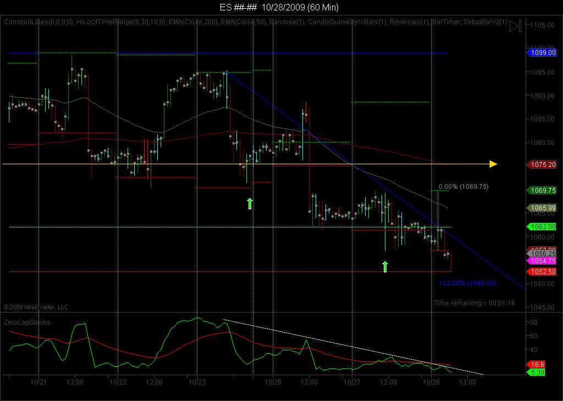Select the 1056.25 last price marker
This screenshot has height=401, width=563.
coord(542,254)
